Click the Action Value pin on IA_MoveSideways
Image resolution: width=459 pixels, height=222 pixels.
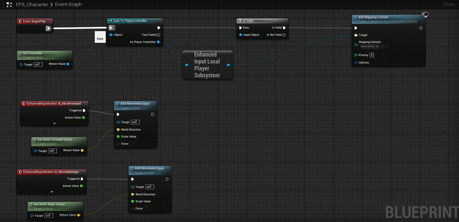click(x=82, y=186)
